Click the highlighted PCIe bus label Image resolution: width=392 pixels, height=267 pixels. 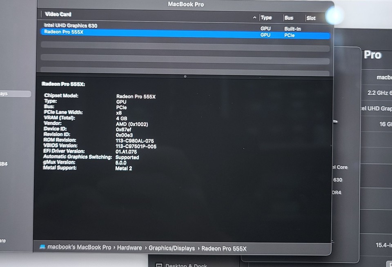[x=289, y=35]
